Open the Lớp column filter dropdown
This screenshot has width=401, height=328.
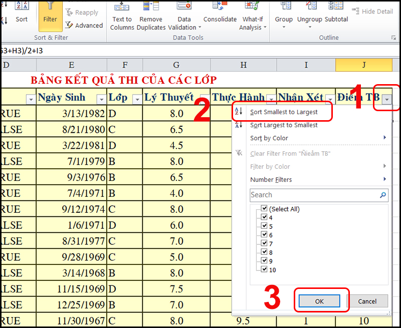(x=137, y=99)
